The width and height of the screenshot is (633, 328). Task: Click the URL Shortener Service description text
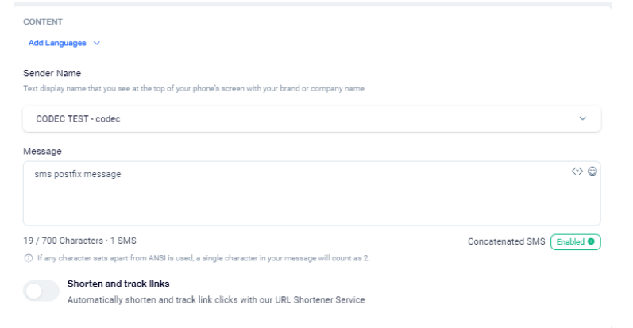[215, 300]
